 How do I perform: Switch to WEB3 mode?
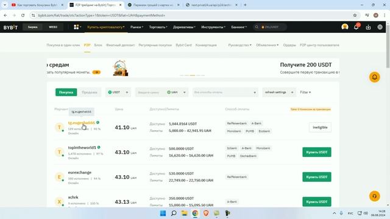[53, 27]
